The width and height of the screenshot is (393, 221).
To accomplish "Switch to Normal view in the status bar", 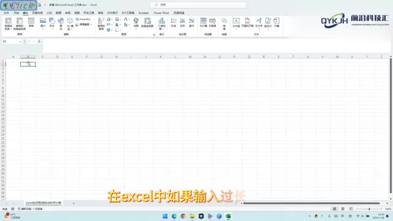I will [x=334, y=209].
